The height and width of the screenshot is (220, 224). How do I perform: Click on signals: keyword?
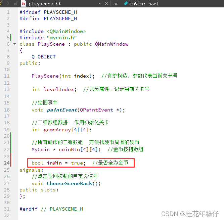[x=31, y=170]
